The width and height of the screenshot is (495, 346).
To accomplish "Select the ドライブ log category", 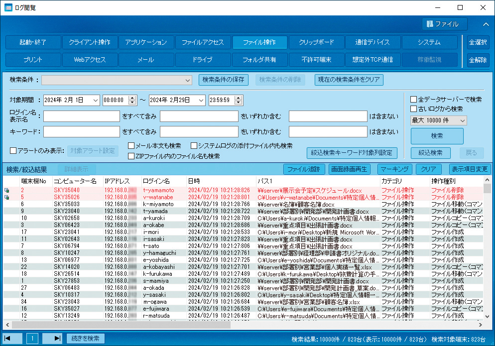I will (203, 60).
